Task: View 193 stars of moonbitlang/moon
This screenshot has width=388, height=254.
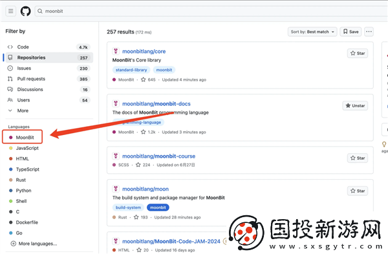Action: (140, 217)
